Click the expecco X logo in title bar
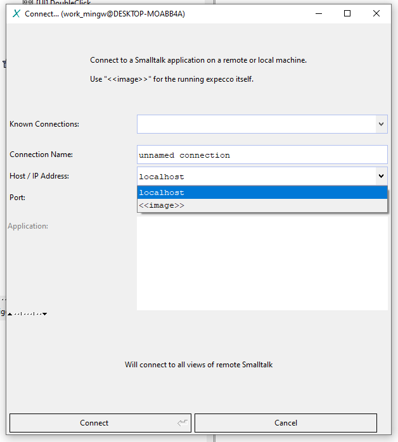Screen dimensions: 398x442 pos(16,13)
